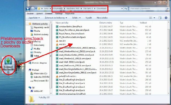Select file Royal_Fence_Alex.sims3pack
This screenshot has width=171, height=105.
click(x=72, y=33)
